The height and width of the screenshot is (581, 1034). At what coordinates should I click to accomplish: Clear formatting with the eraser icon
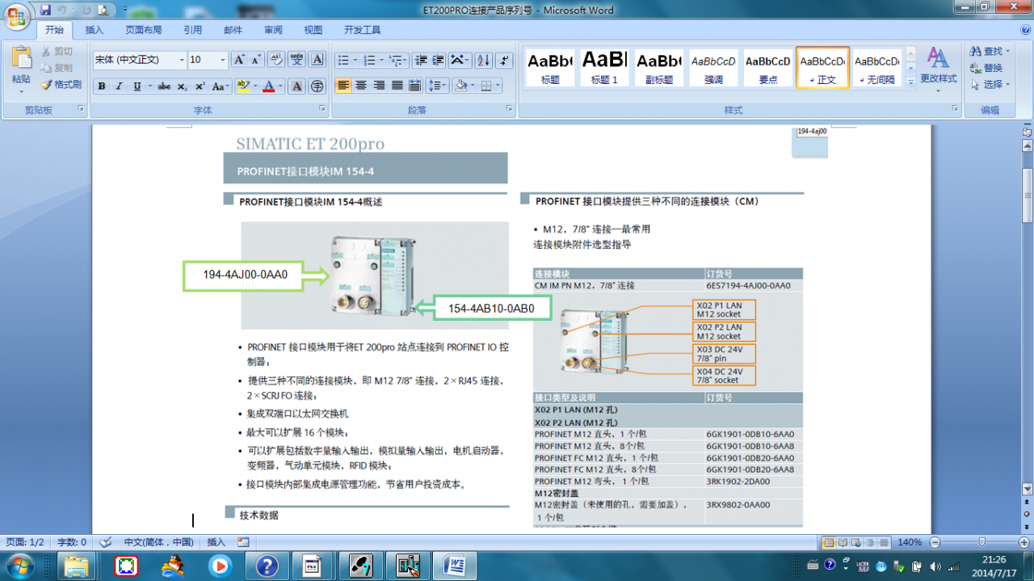277,60
